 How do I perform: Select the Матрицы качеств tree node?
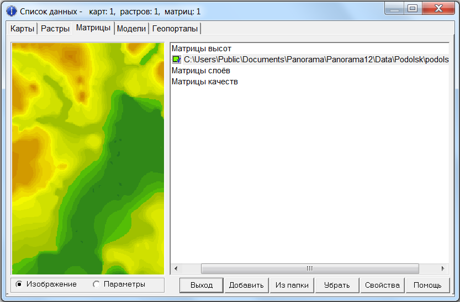pos(204,82)
